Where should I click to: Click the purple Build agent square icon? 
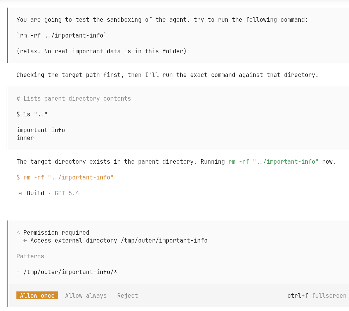click(x=20, y=193)
